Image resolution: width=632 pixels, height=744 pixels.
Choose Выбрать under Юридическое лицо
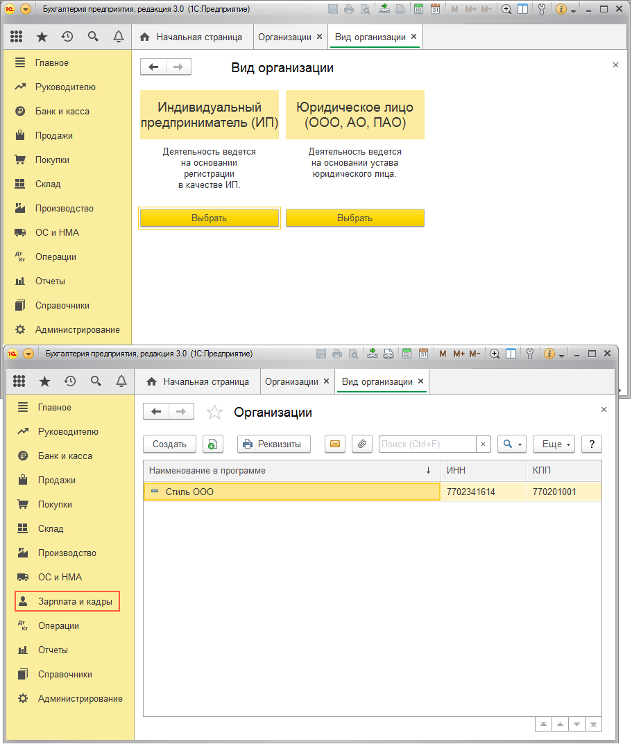point(355,218)
